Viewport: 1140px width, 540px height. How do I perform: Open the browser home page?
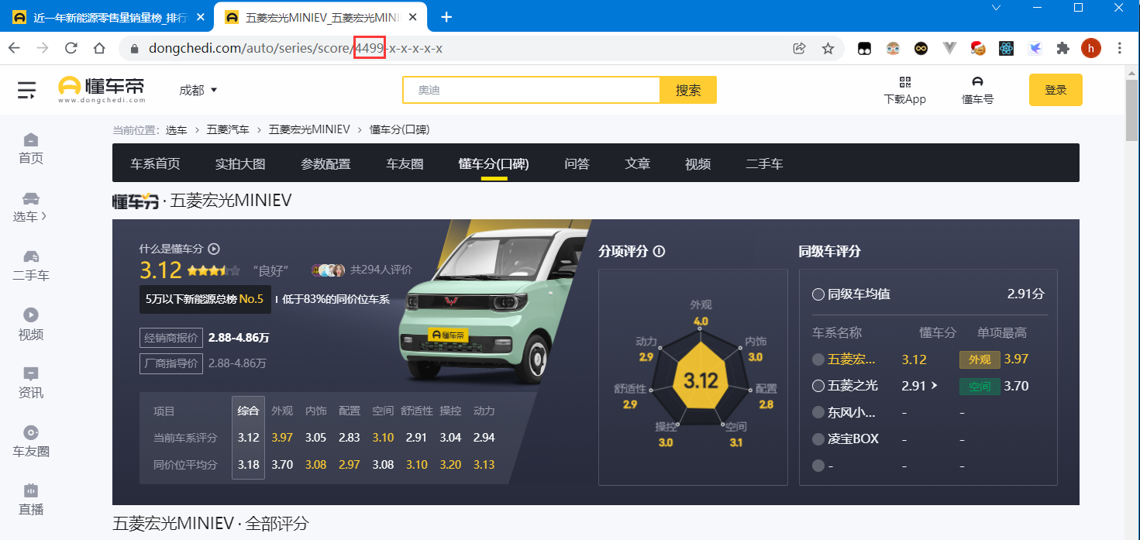tap(99, 48)
